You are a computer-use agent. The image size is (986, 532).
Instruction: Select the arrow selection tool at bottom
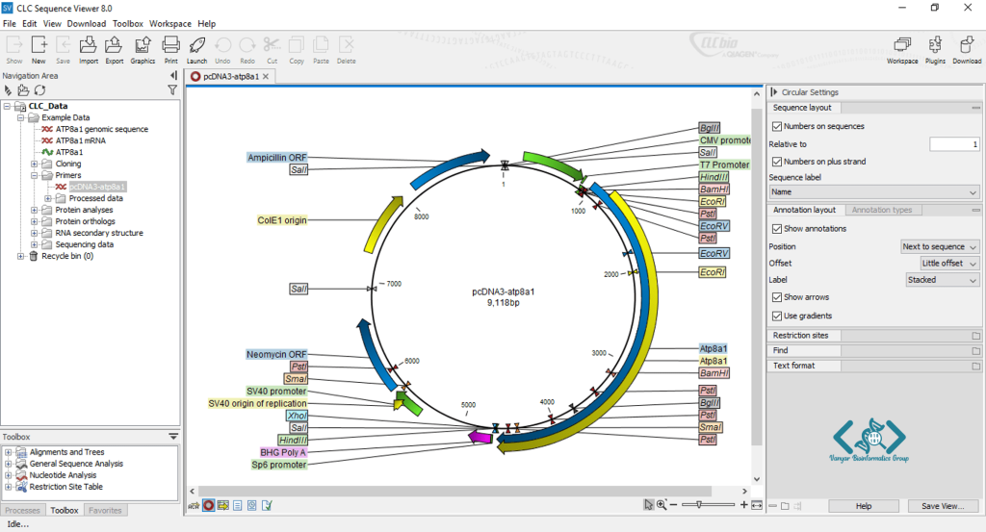(x=648, y=505)
